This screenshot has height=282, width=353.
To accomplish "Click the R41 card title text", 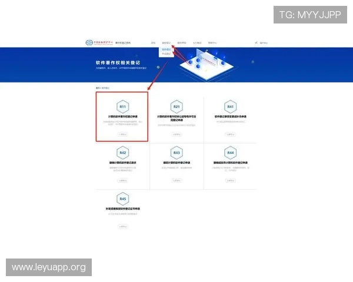I will pyautogui.click(x=230, y=116).
